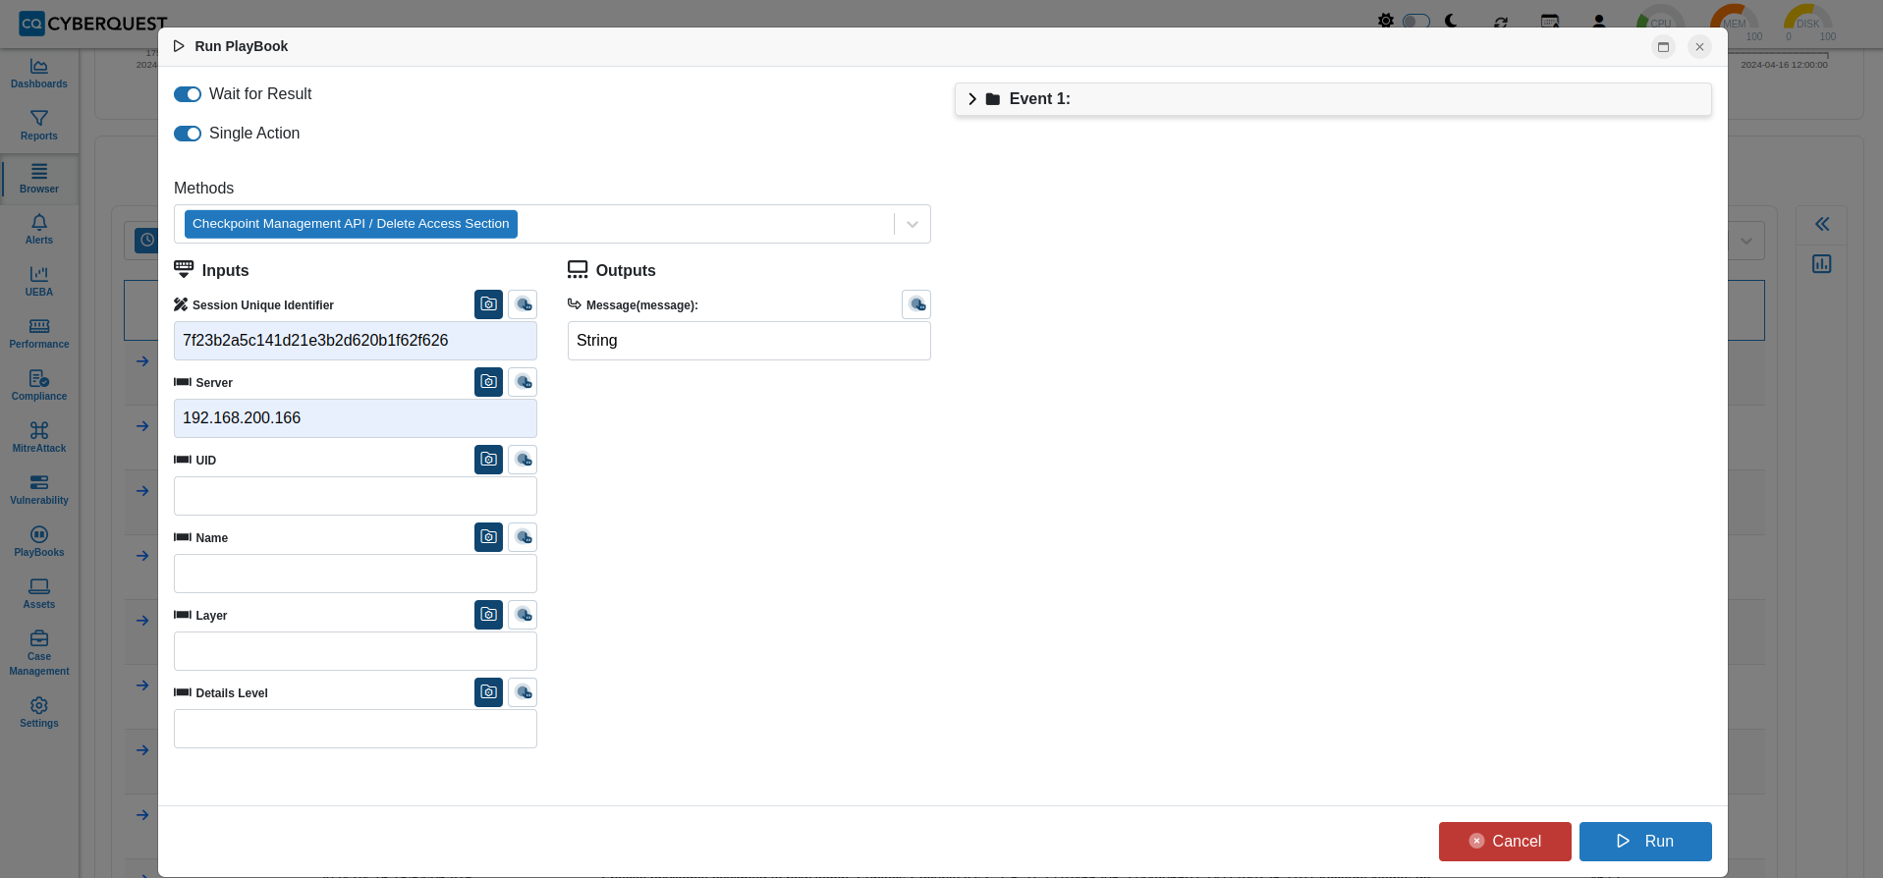The height and width of the screenshot is (878, 1883).
Task: Click the link icon for Name field
Action: [x=523, y=537]
